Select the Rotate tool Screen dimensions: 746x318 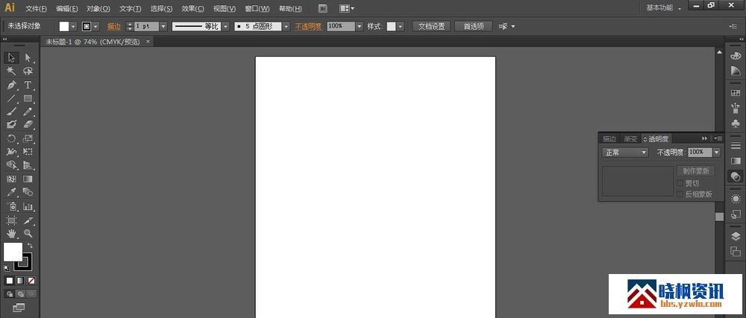[x=12, y=139]
